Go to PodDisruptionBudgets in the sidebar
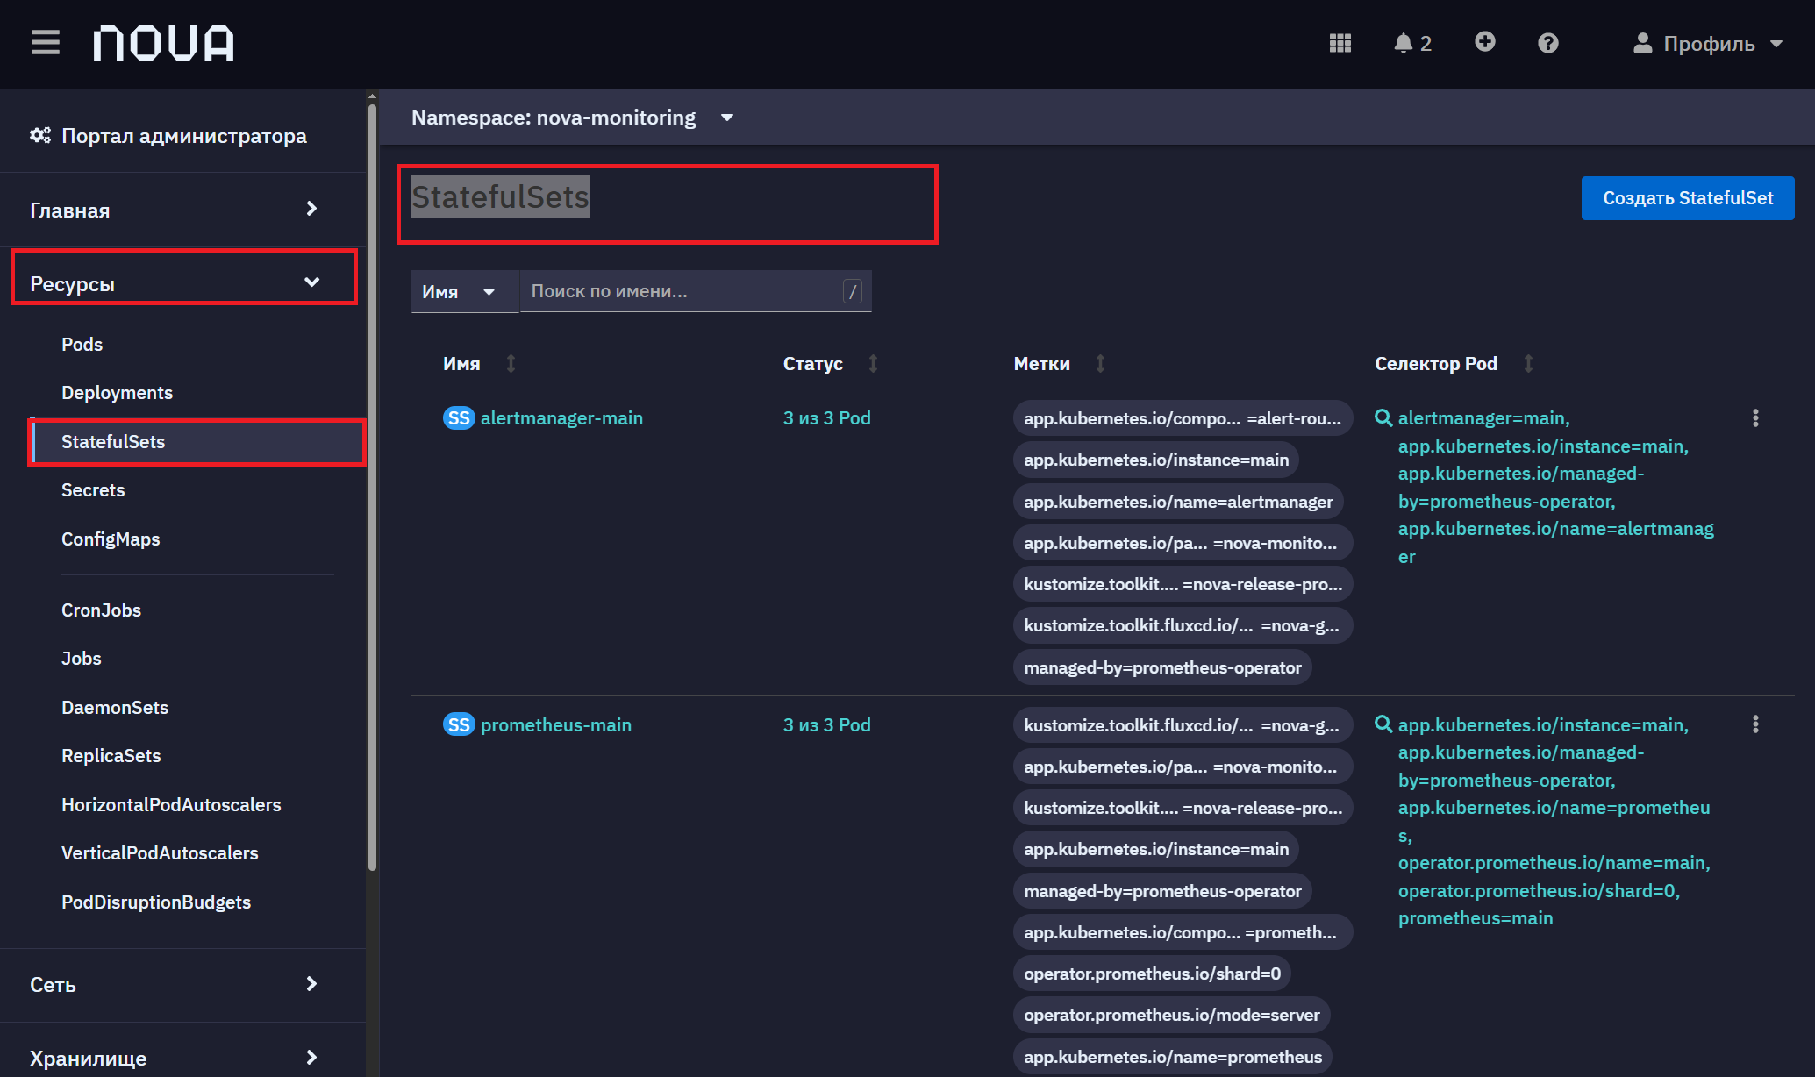 tap(156, 902)
